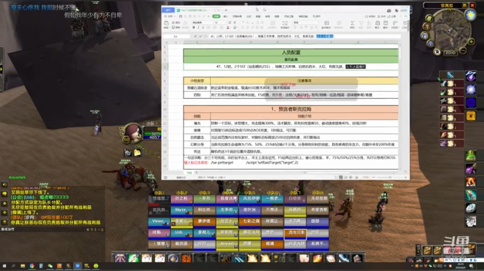
Task: Click the purple lightning icon on right side
Action: click(471, 76)
